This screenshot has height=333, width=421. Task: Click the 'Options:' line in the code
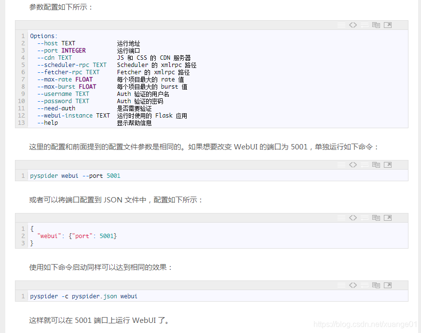44,36
